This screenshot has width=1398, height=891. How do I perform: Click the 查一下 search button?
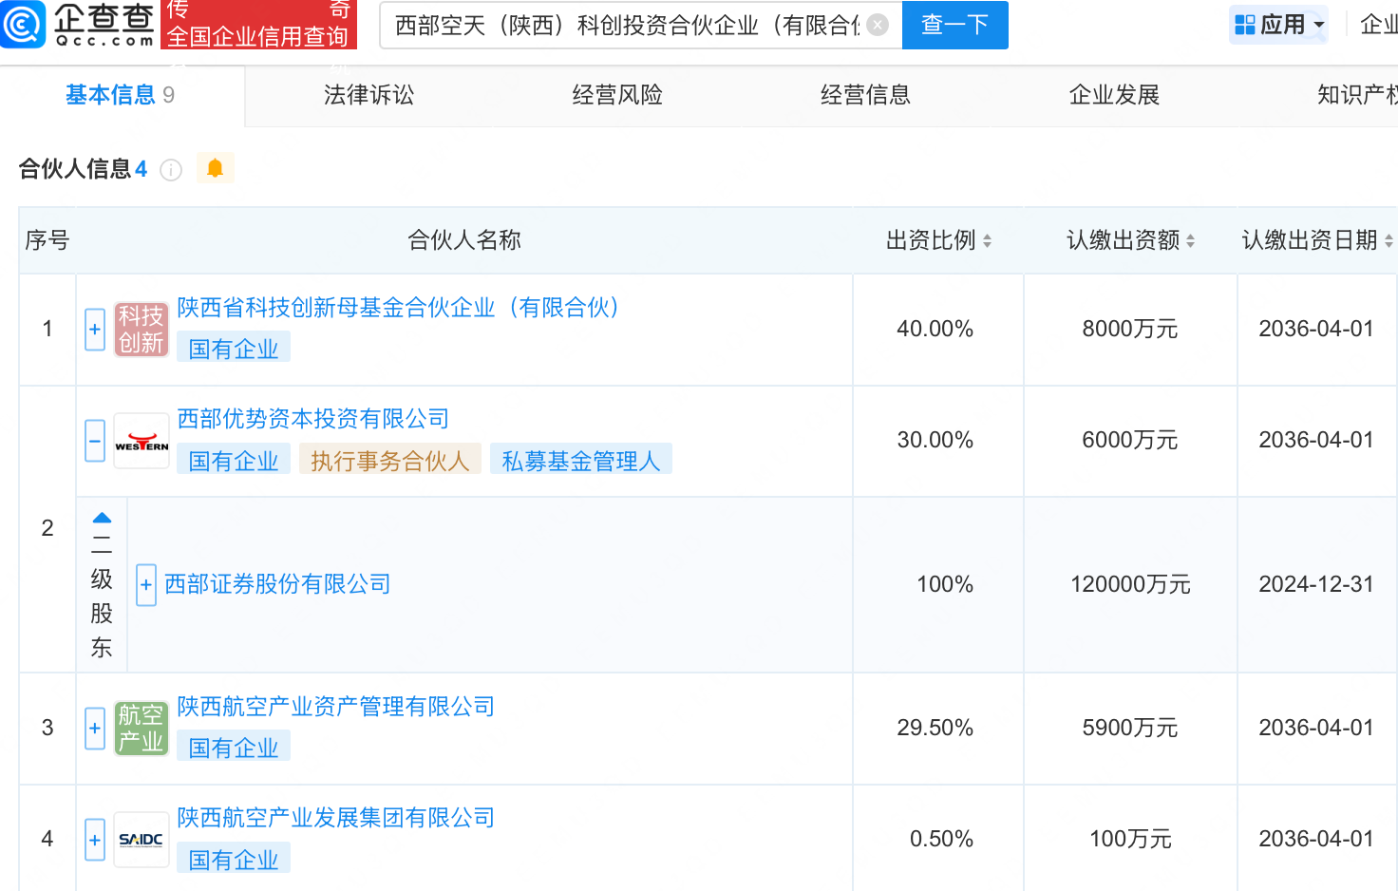pos(954,25)
